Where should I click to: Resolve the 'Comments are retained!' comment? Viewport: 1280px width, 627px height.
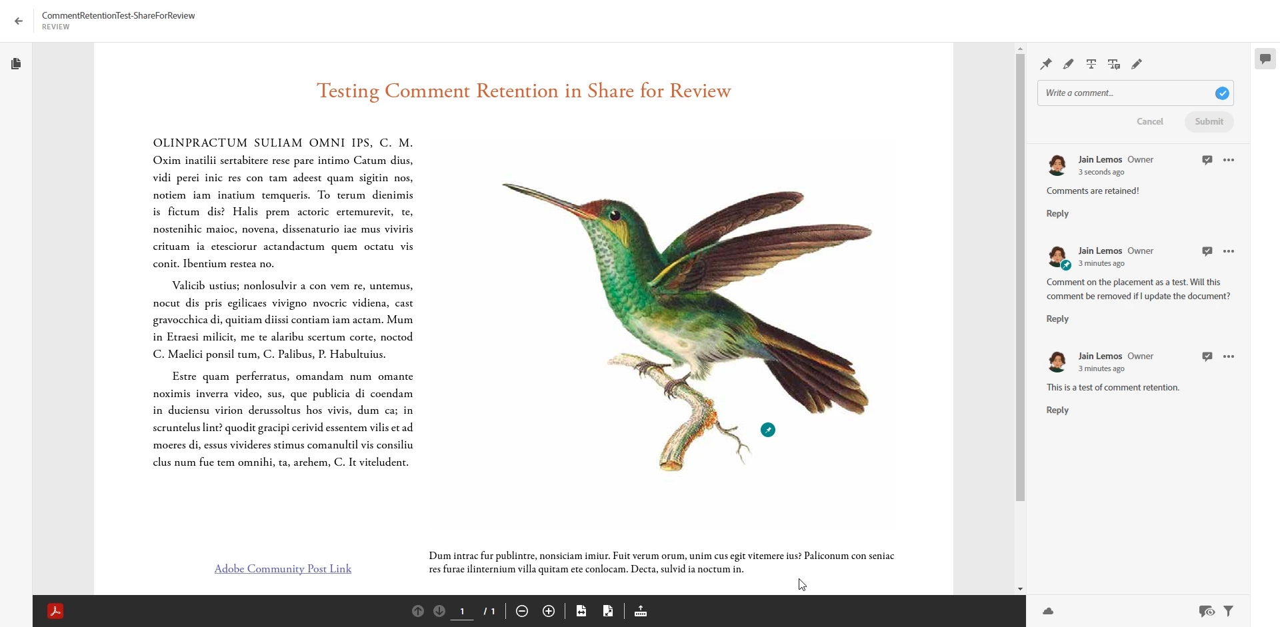(x=1207, y=160)
